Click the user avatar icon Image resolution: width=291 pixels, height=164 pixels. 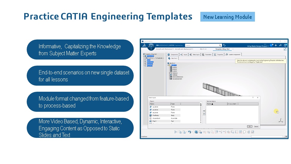click(x=271, y=45)
